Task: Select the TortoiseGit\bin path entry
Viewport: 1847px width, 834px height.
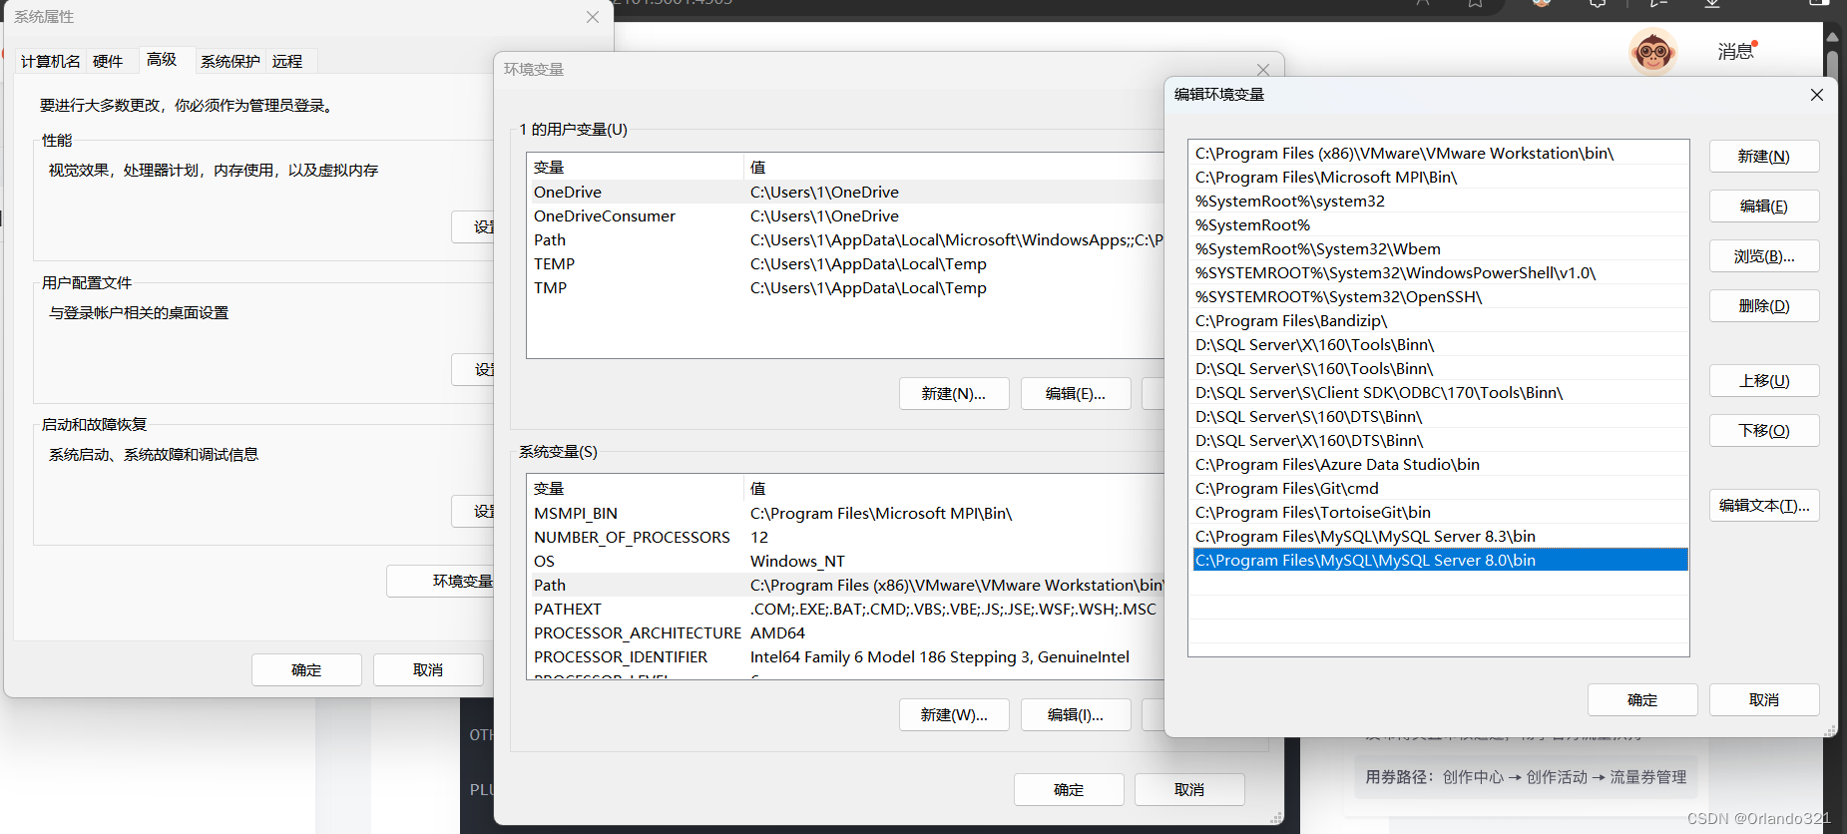Action: click(1439, 512)
